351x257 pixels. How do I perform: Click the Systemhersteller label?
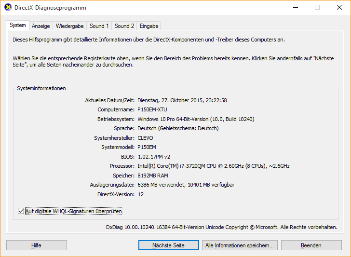[114, 138]
